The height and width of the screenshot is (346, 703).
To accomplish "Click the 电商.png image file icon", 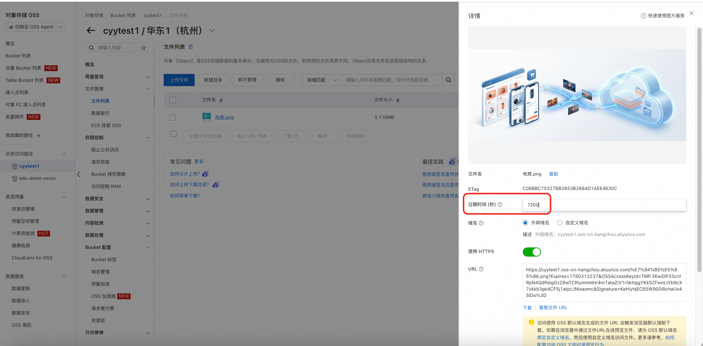I will pos(207,117).
